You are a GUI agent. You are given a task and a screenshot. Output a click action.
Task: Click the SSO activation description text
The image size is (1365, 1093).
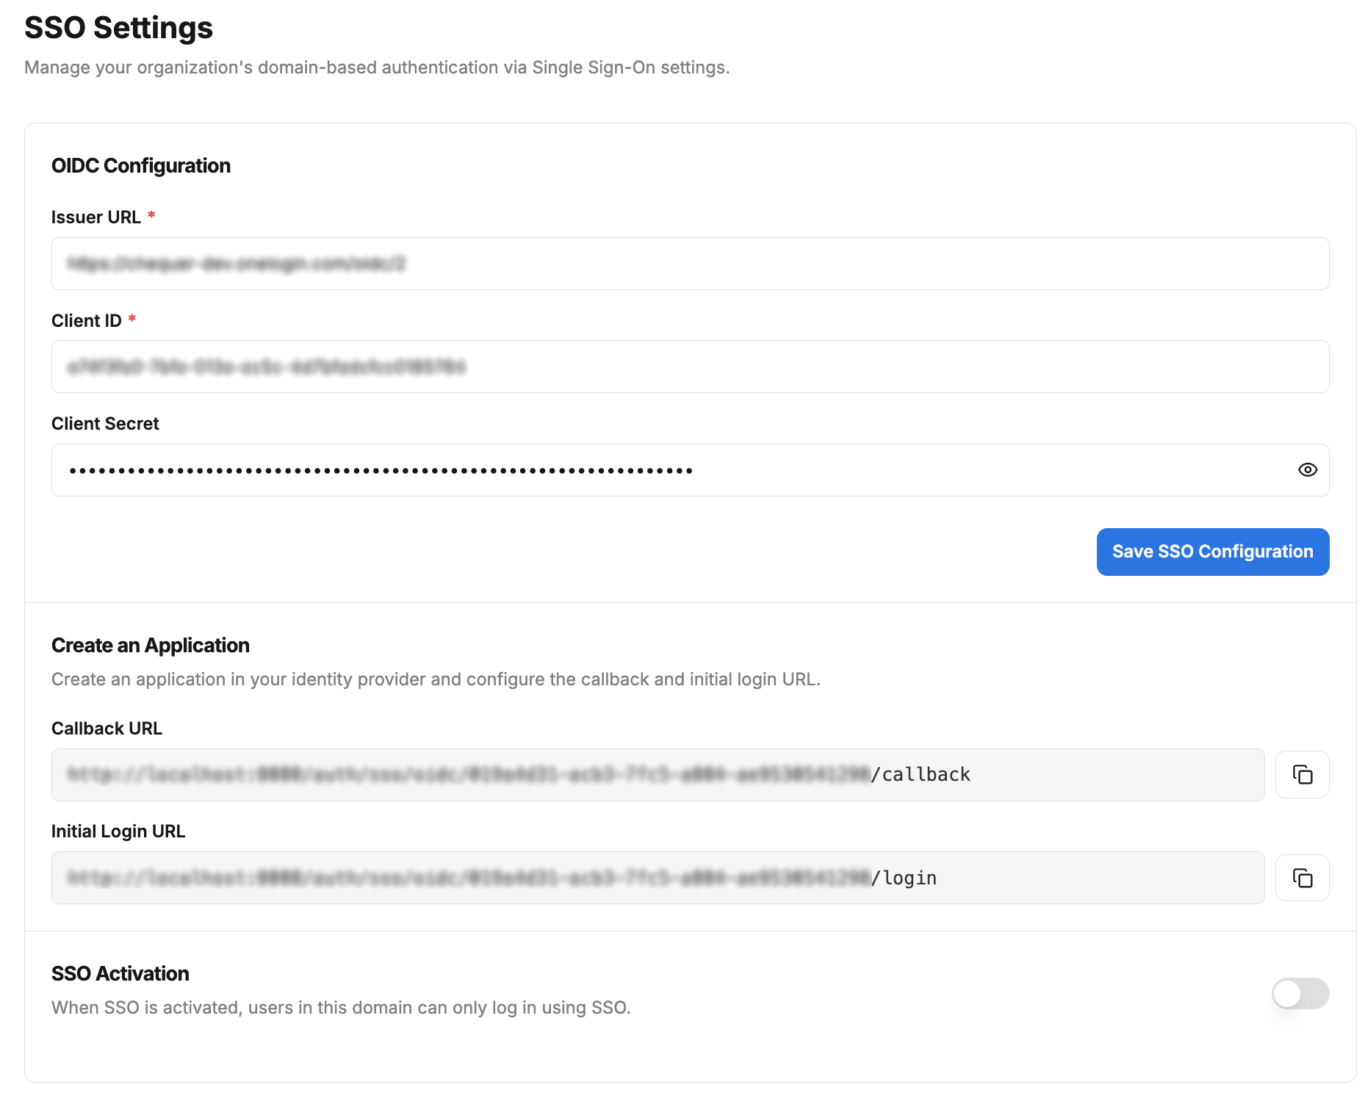click(341, 1008)
